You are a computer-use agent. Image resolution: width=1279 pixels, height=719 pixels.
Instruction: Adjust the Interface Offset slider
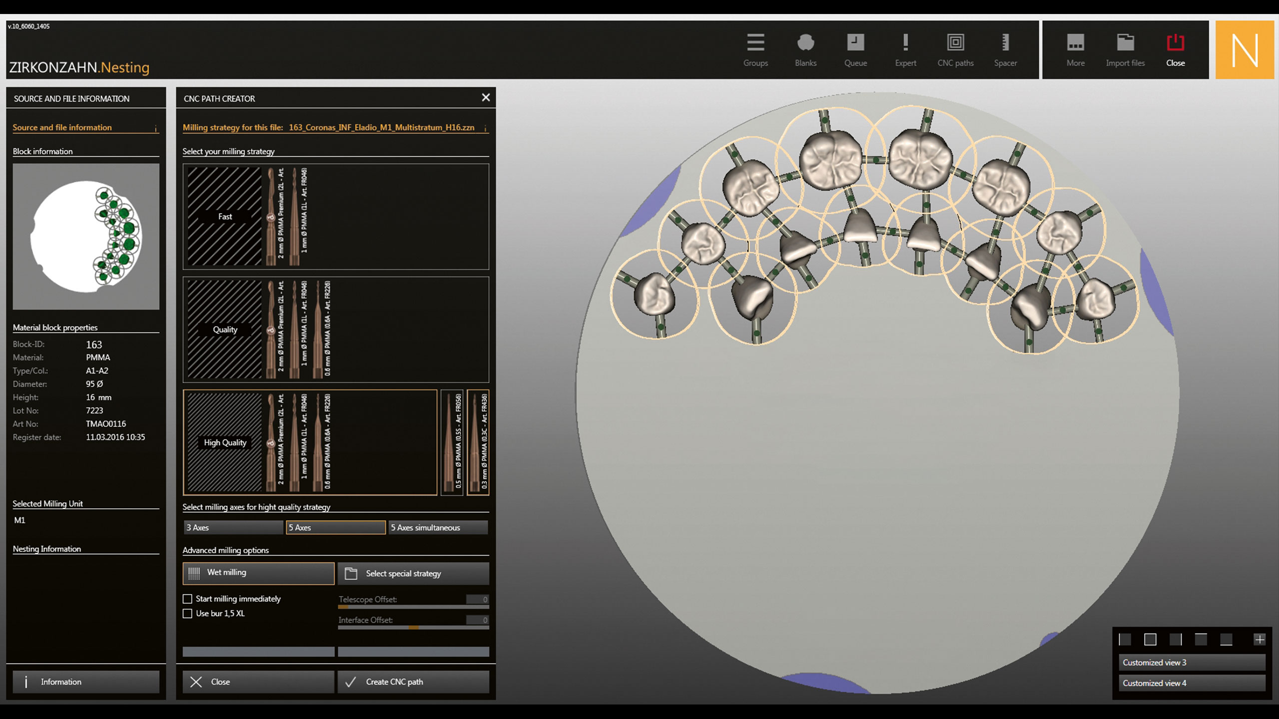coord(414,627)
